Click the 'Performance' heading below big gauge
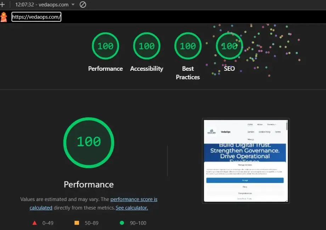 pos(89,185)
